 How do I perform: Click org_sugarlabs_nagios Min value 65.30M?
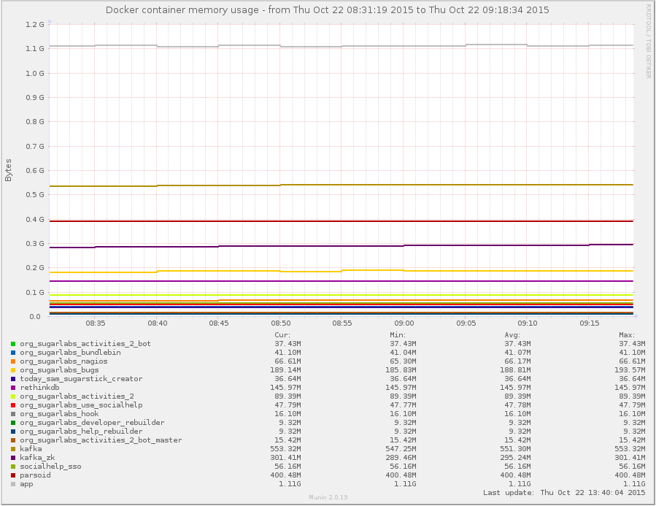(403, 361)
